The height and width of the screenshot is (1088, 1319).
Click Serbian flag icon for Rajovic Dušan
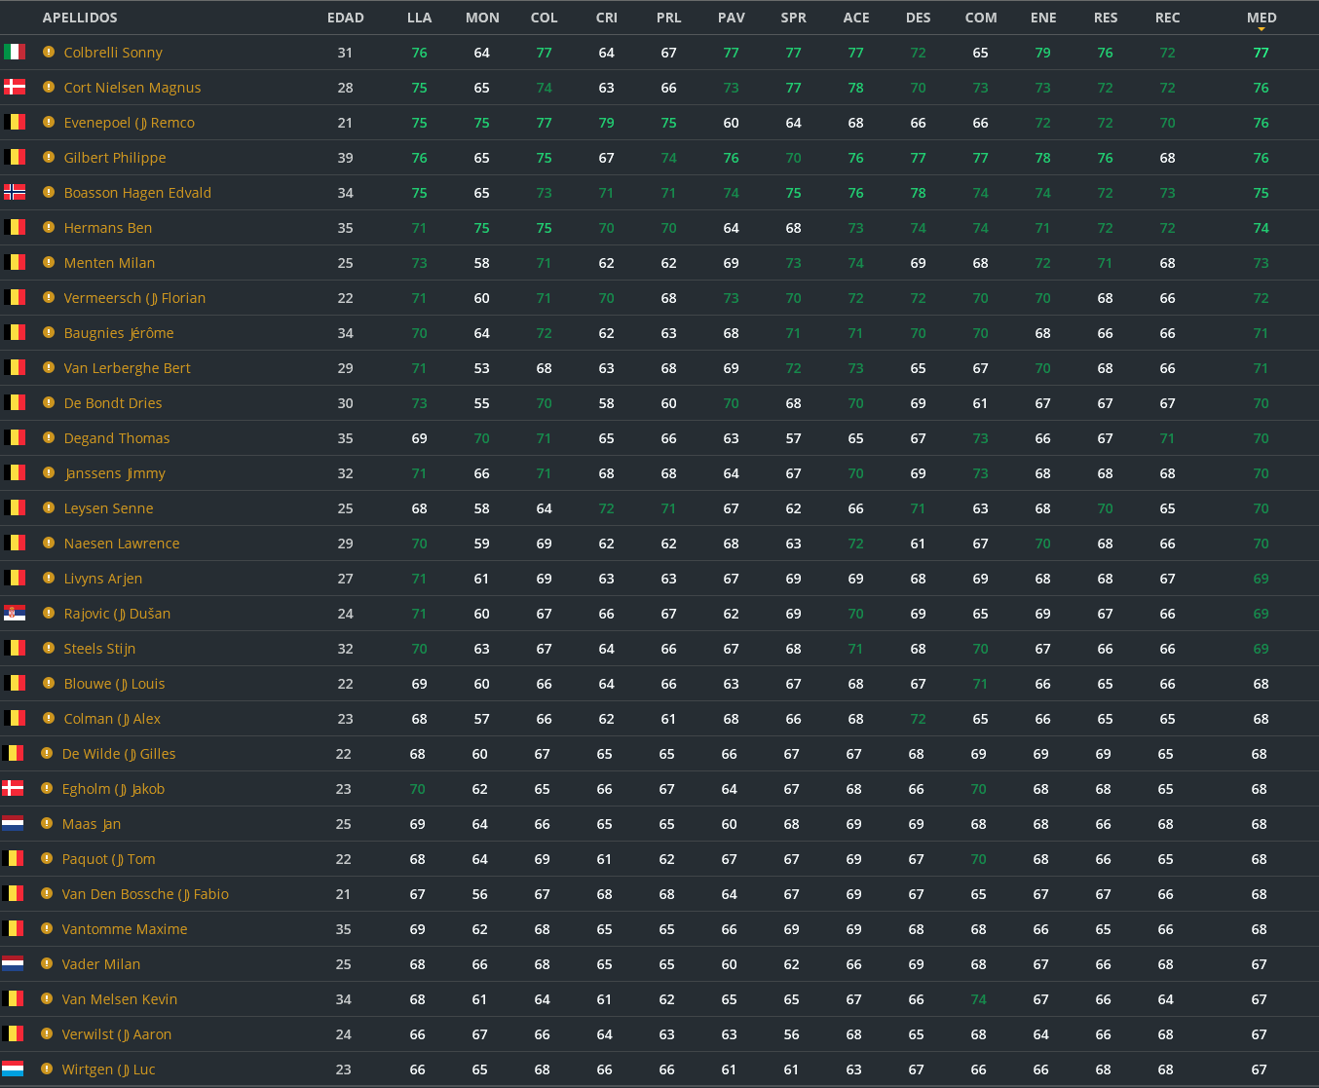pos(15,613)
